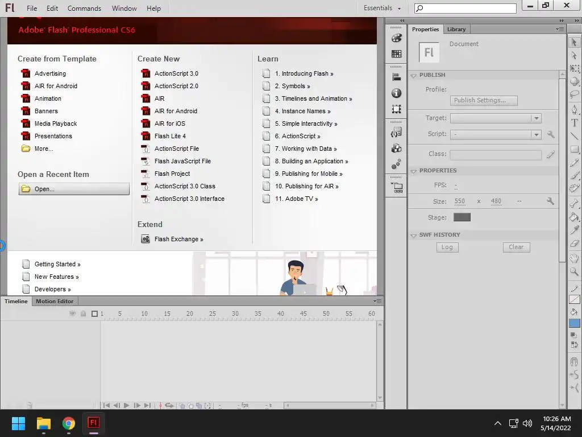Open the Project panel icon
582x437 pixels.
pos(396,187)
